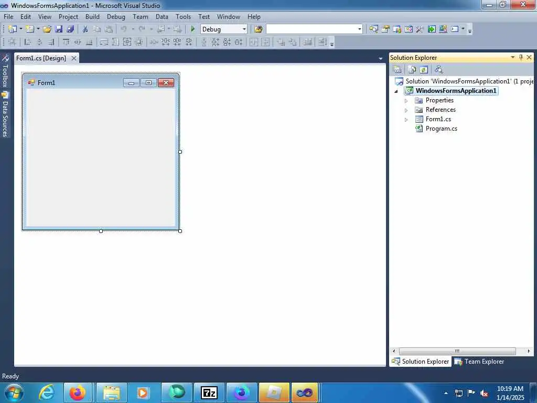Close the Form1.cs [Design] tab
This screenshot has width=537, height=403.
73,58
